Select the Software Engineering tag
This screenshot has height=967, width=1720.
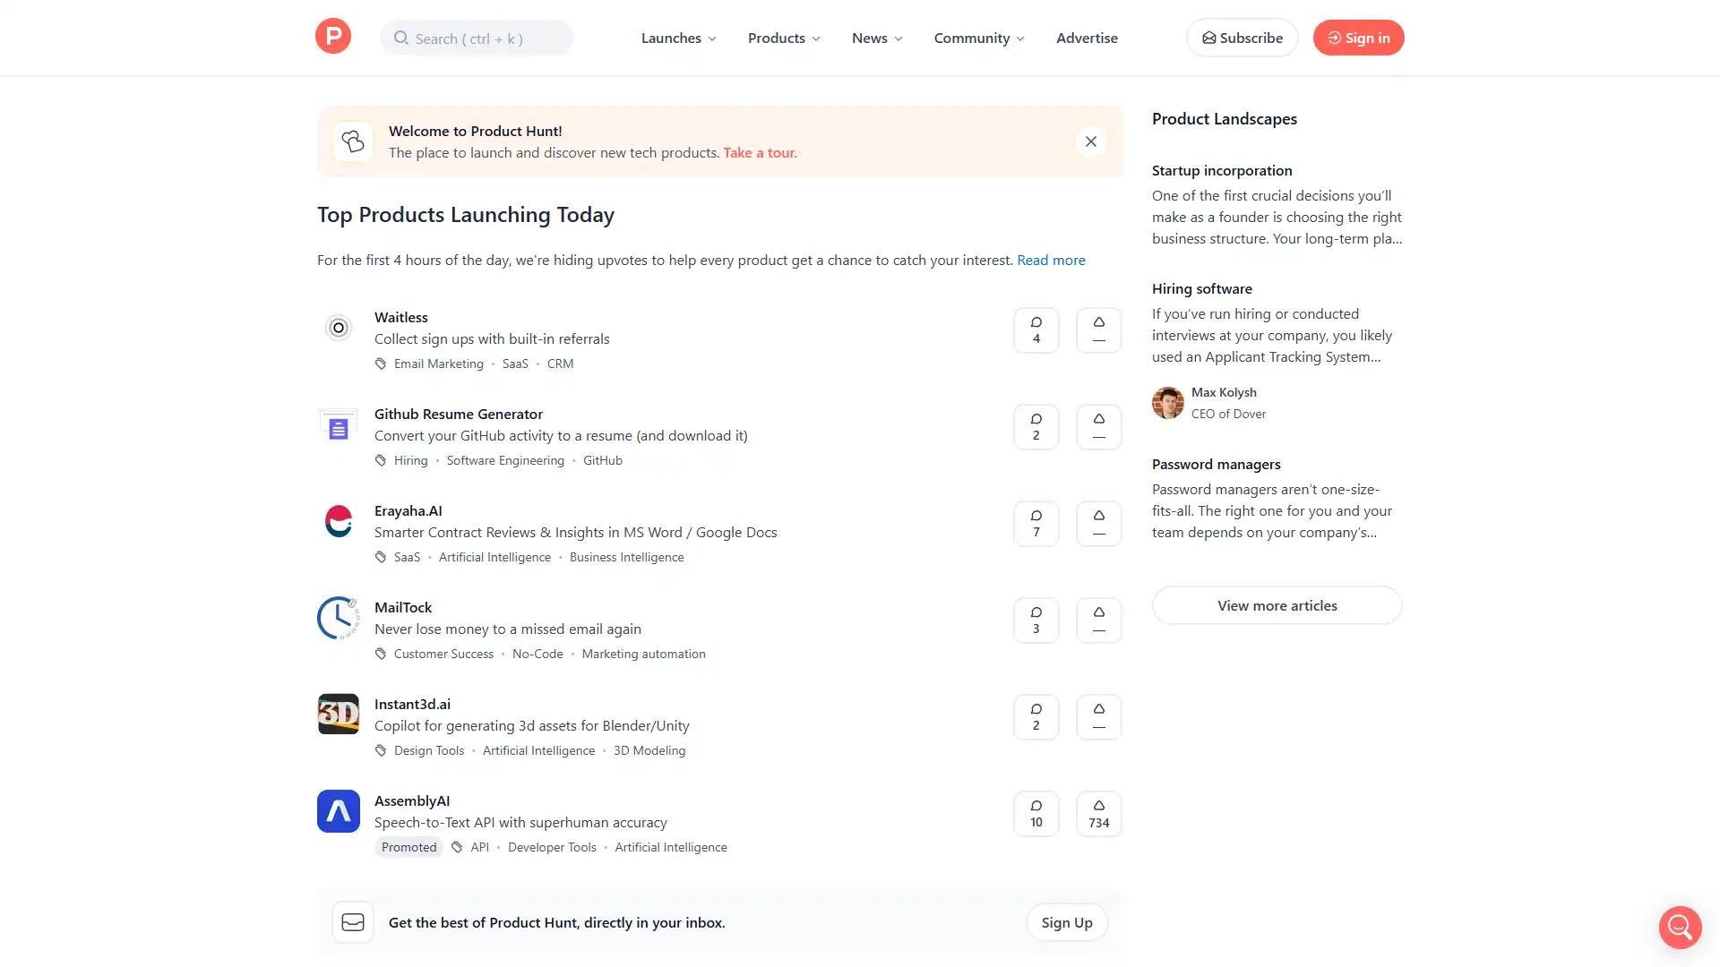(x=505, y=460)
